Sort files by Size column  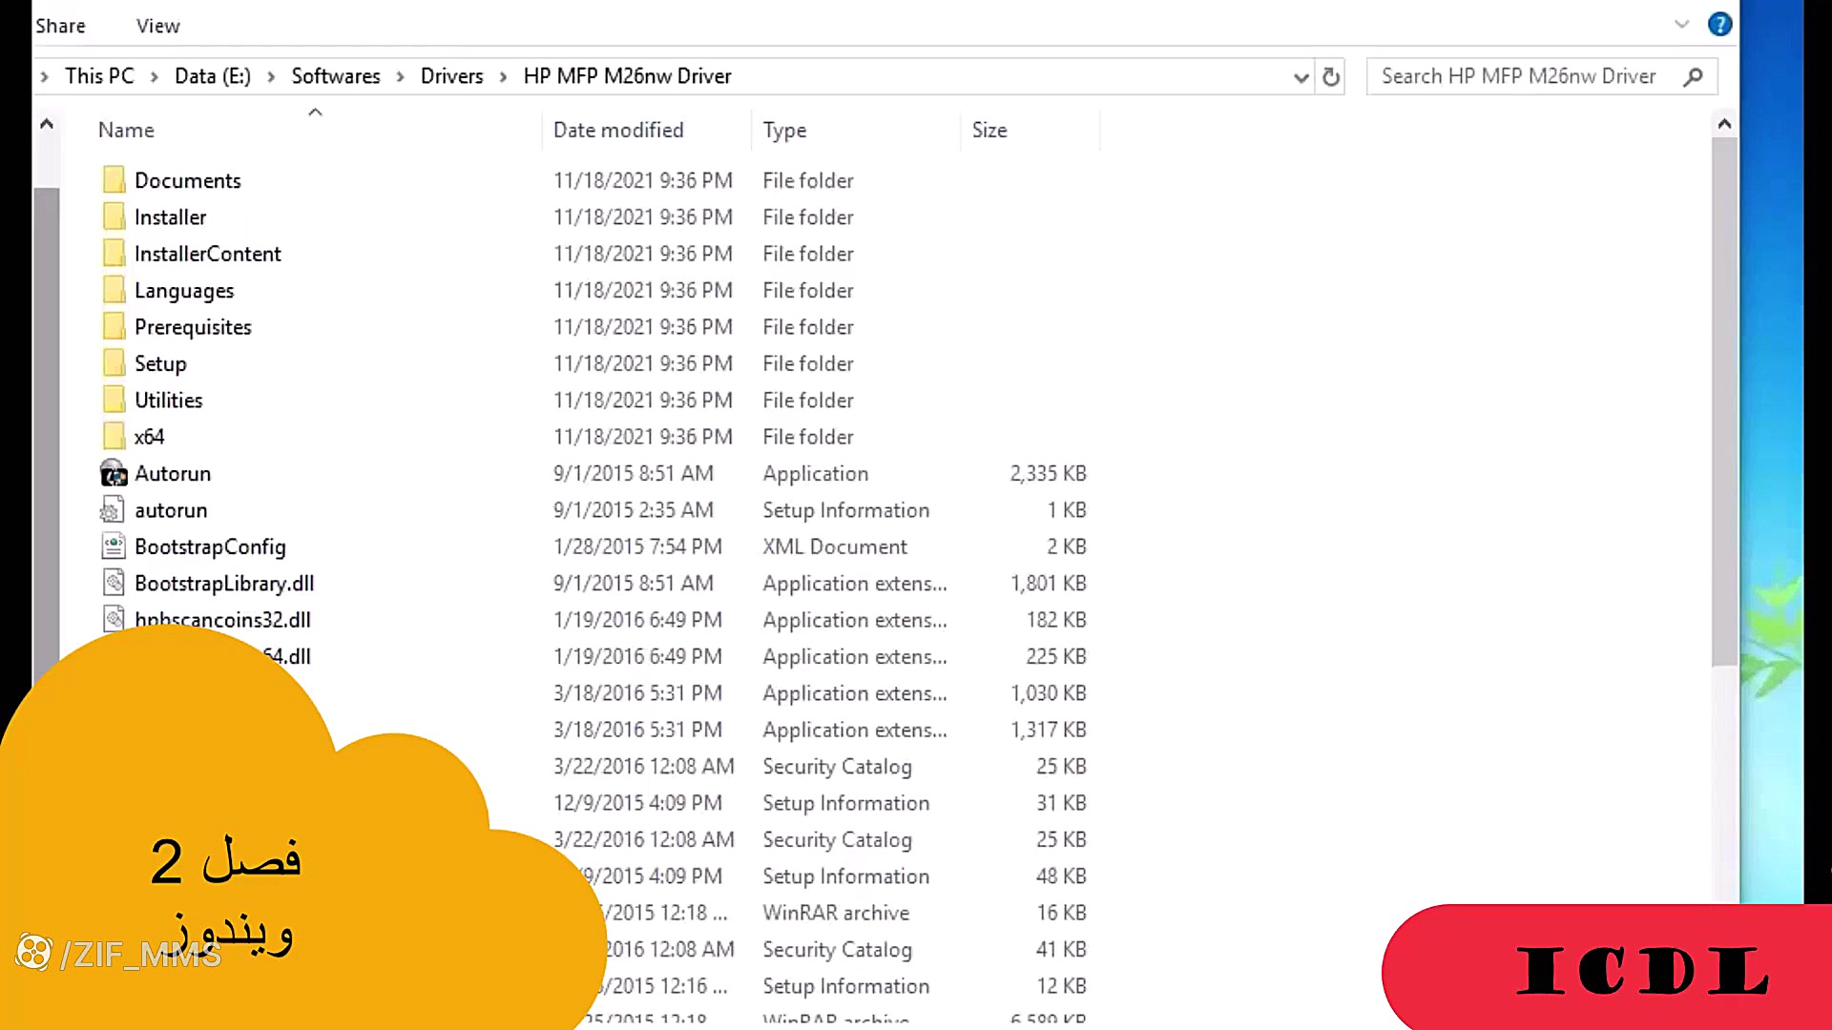coord(989,130)
